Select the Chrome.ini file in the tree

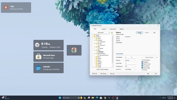pyautogui.click(x=102, y=45)
